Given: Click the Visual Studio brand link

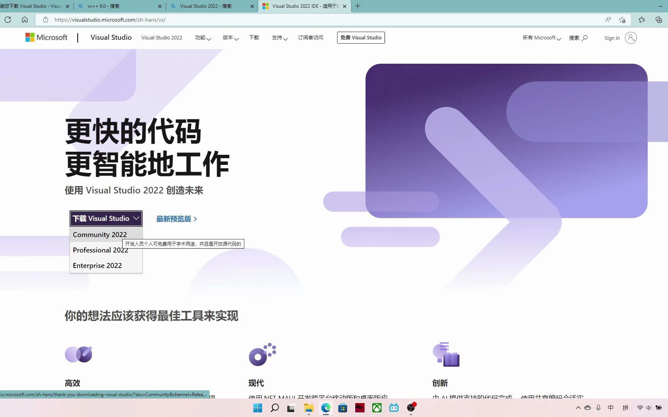Looking at the screenshot, I should [x=111, y=37].
